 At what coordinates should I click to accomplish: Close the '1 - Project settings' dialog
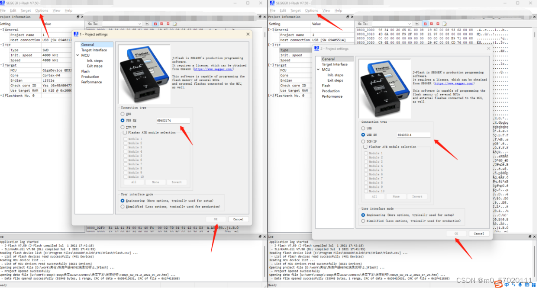click(248, 34)
